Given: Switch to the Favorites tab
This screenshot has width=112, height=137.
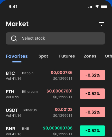Looking at the screenshot, I should pos(17,56).
